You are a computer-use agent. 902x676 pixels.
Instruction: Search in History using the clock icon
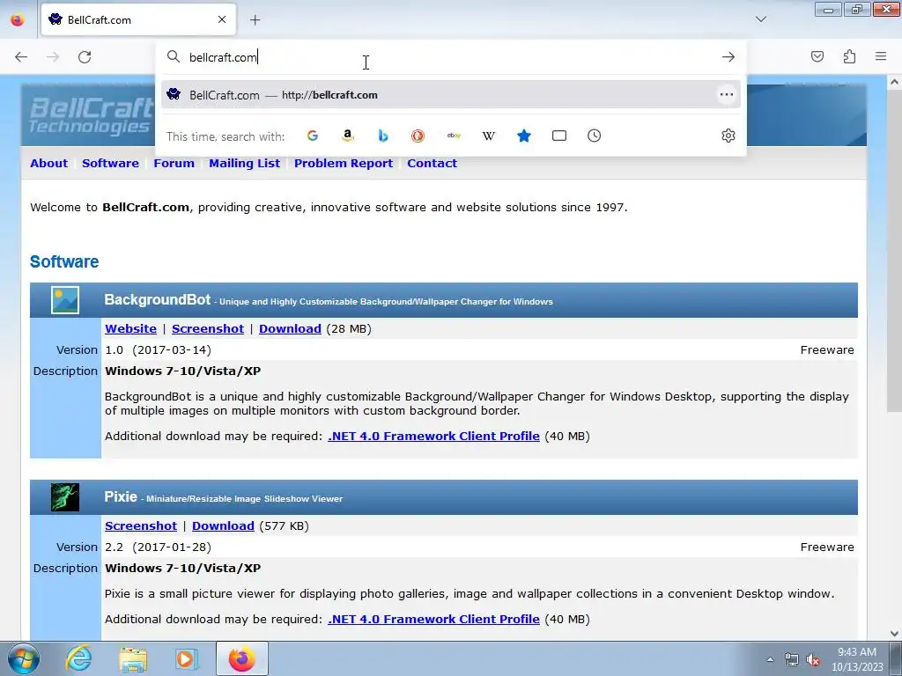[595, 136]
